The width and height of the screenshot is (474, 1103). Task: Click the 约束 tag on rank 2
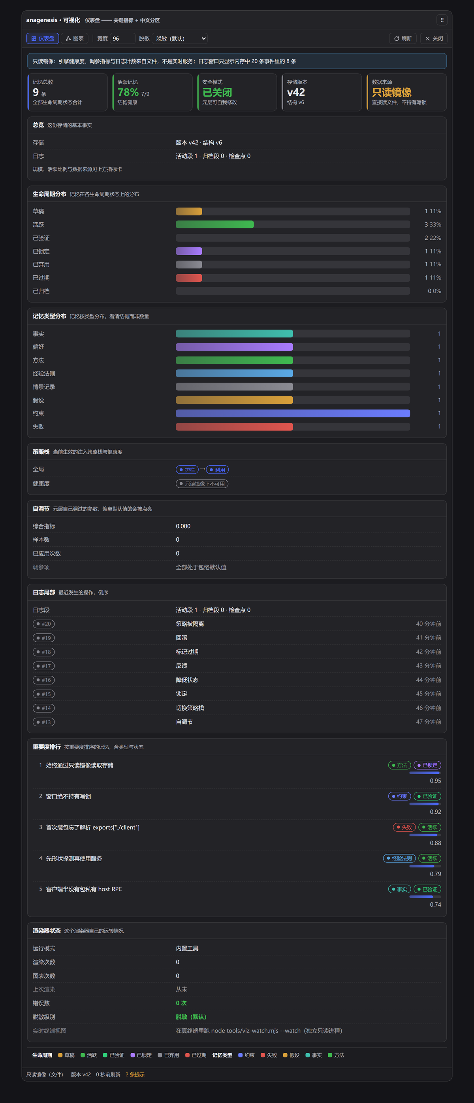[400, 796]
